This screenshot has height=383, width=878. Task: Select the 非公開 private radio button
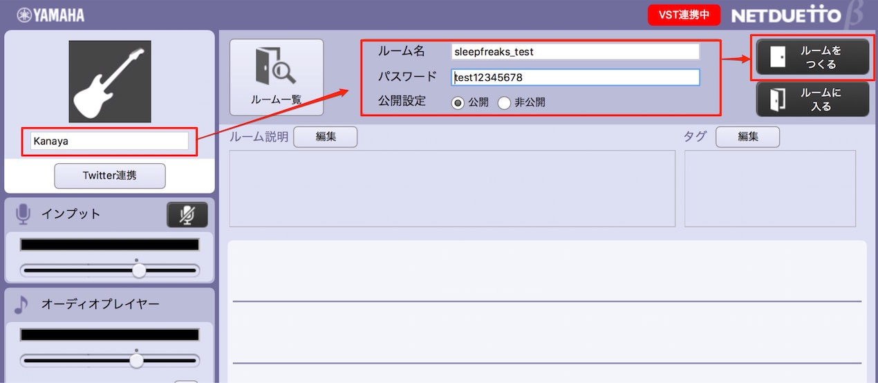[504, 102]
